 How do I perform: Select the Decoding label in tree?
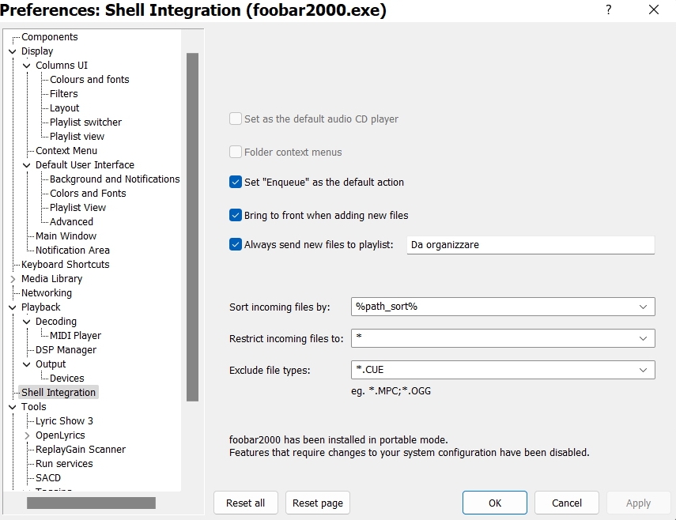pyautogui.click(x=56, y=322)
